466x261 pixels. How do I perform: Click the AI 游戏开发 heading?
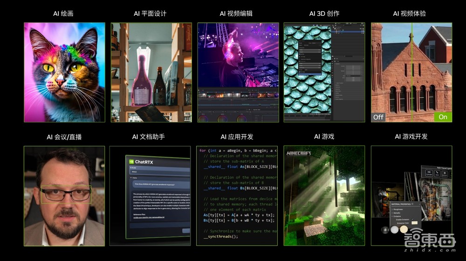[411, 136]
